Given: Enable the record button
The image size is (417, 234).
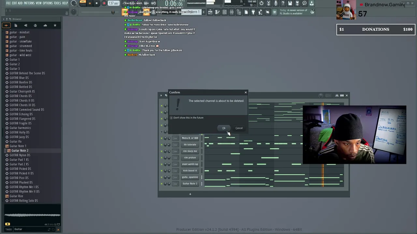Looking at the screenshot, I should click(x=104, y=4).
